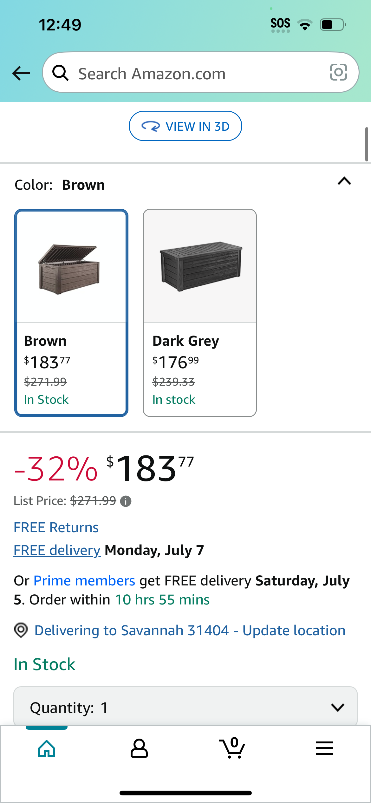Tap the back arrow icon

pyautogui.click(x=21, y=73)
